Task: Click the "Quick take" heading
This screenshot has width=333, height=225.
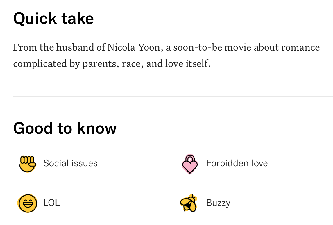Action: click(x=53, y=18)
